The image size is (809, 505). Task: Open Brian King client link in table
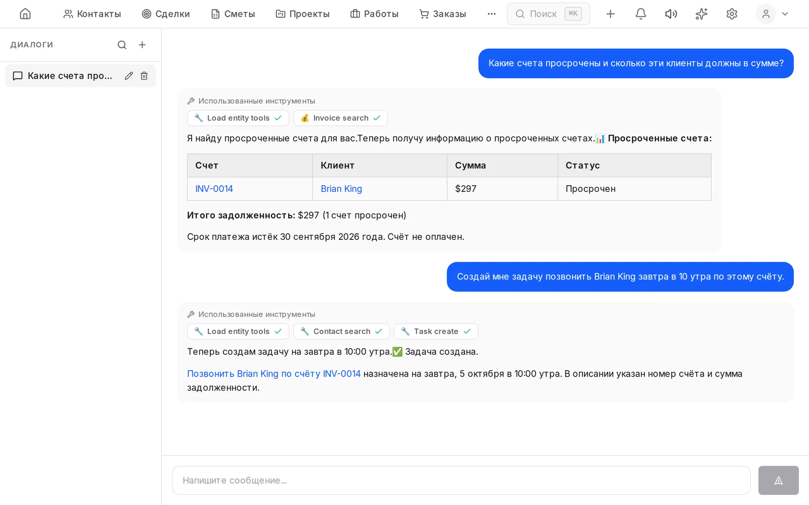[x=341, y=189]
